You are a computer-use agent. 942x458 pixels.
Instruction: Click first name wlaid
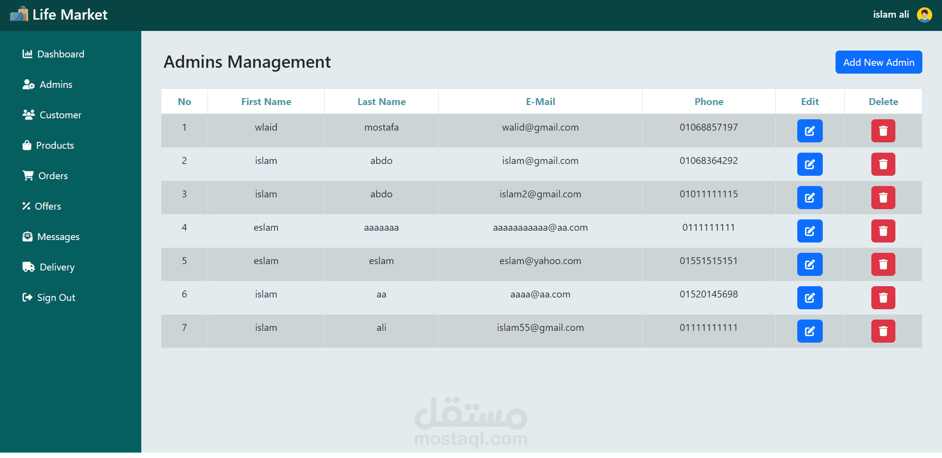click(x=266, y=128)
